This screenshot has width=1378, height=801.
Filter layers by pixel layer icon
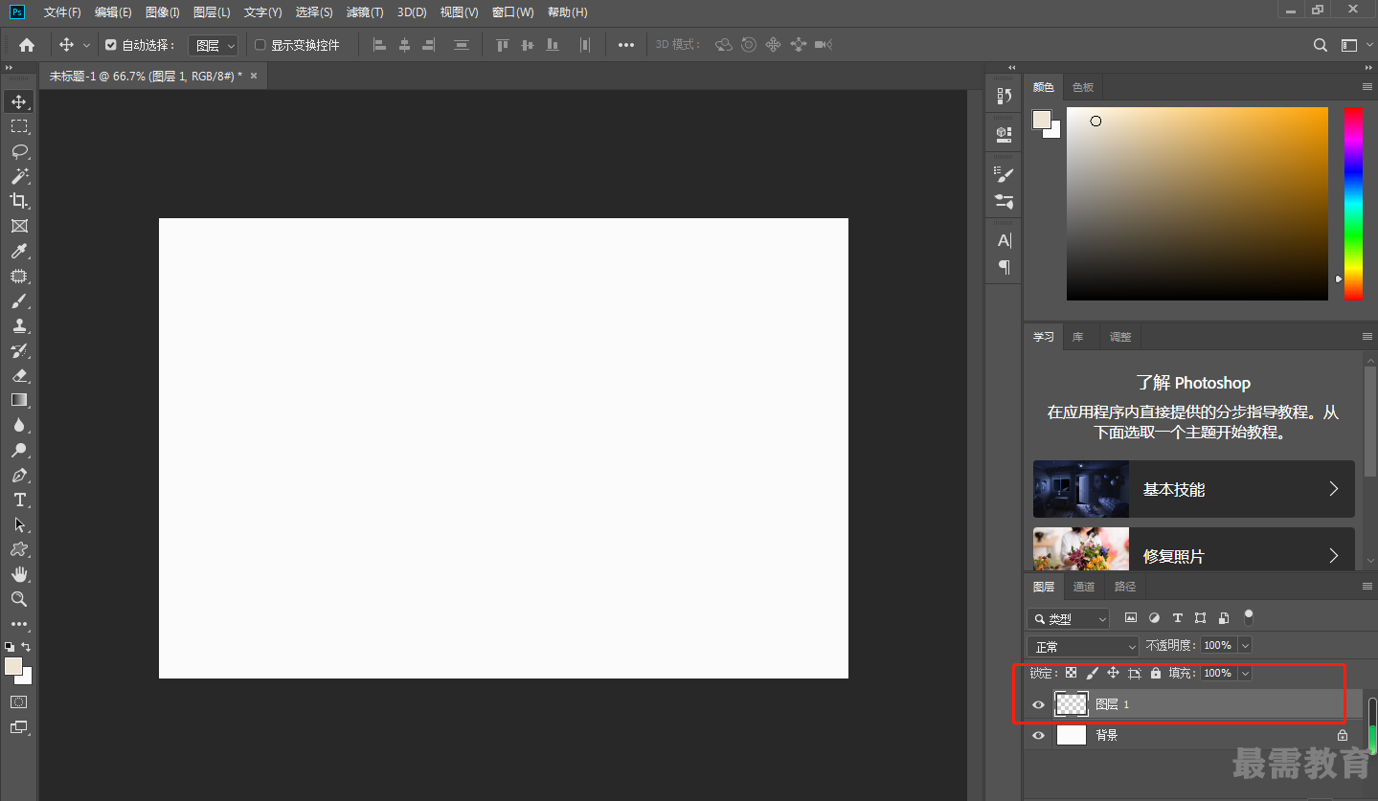click(1131, 618)
